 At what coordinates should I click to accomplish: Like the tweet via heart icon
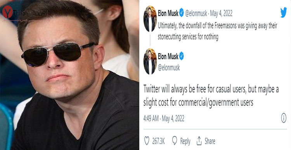click(x=147, y=141)
